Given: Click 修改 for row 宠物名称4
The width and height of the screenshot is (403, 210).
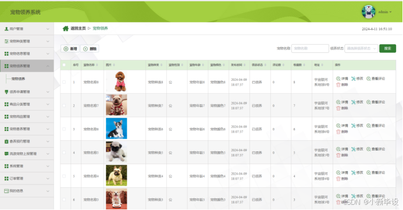Looking at the screenshot, I should point(357,173).
